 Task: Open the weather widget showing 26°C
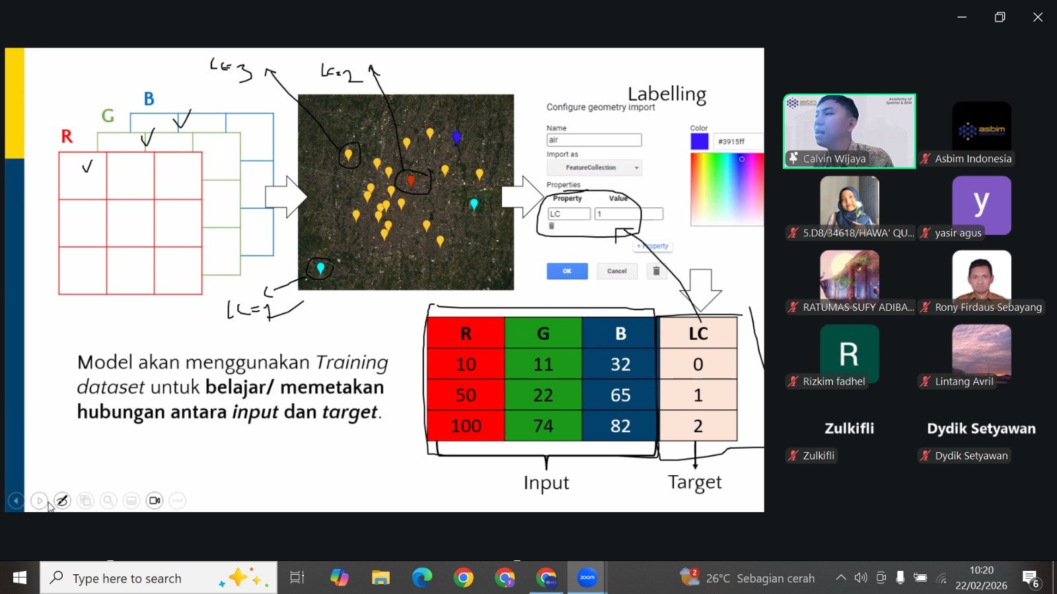coord(748,578)
